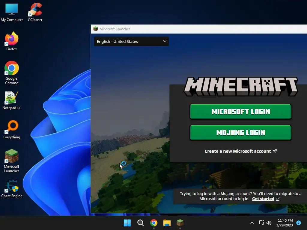Show hidden system tray icons
This screenshot has height=230, width=307.
pos(252,223)
